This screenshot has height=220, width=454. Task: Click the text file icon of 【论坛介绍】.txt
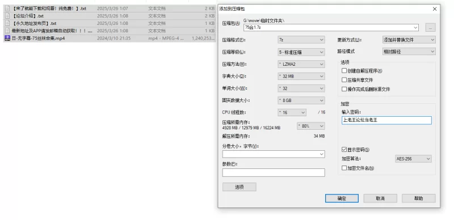click(7, 16)
